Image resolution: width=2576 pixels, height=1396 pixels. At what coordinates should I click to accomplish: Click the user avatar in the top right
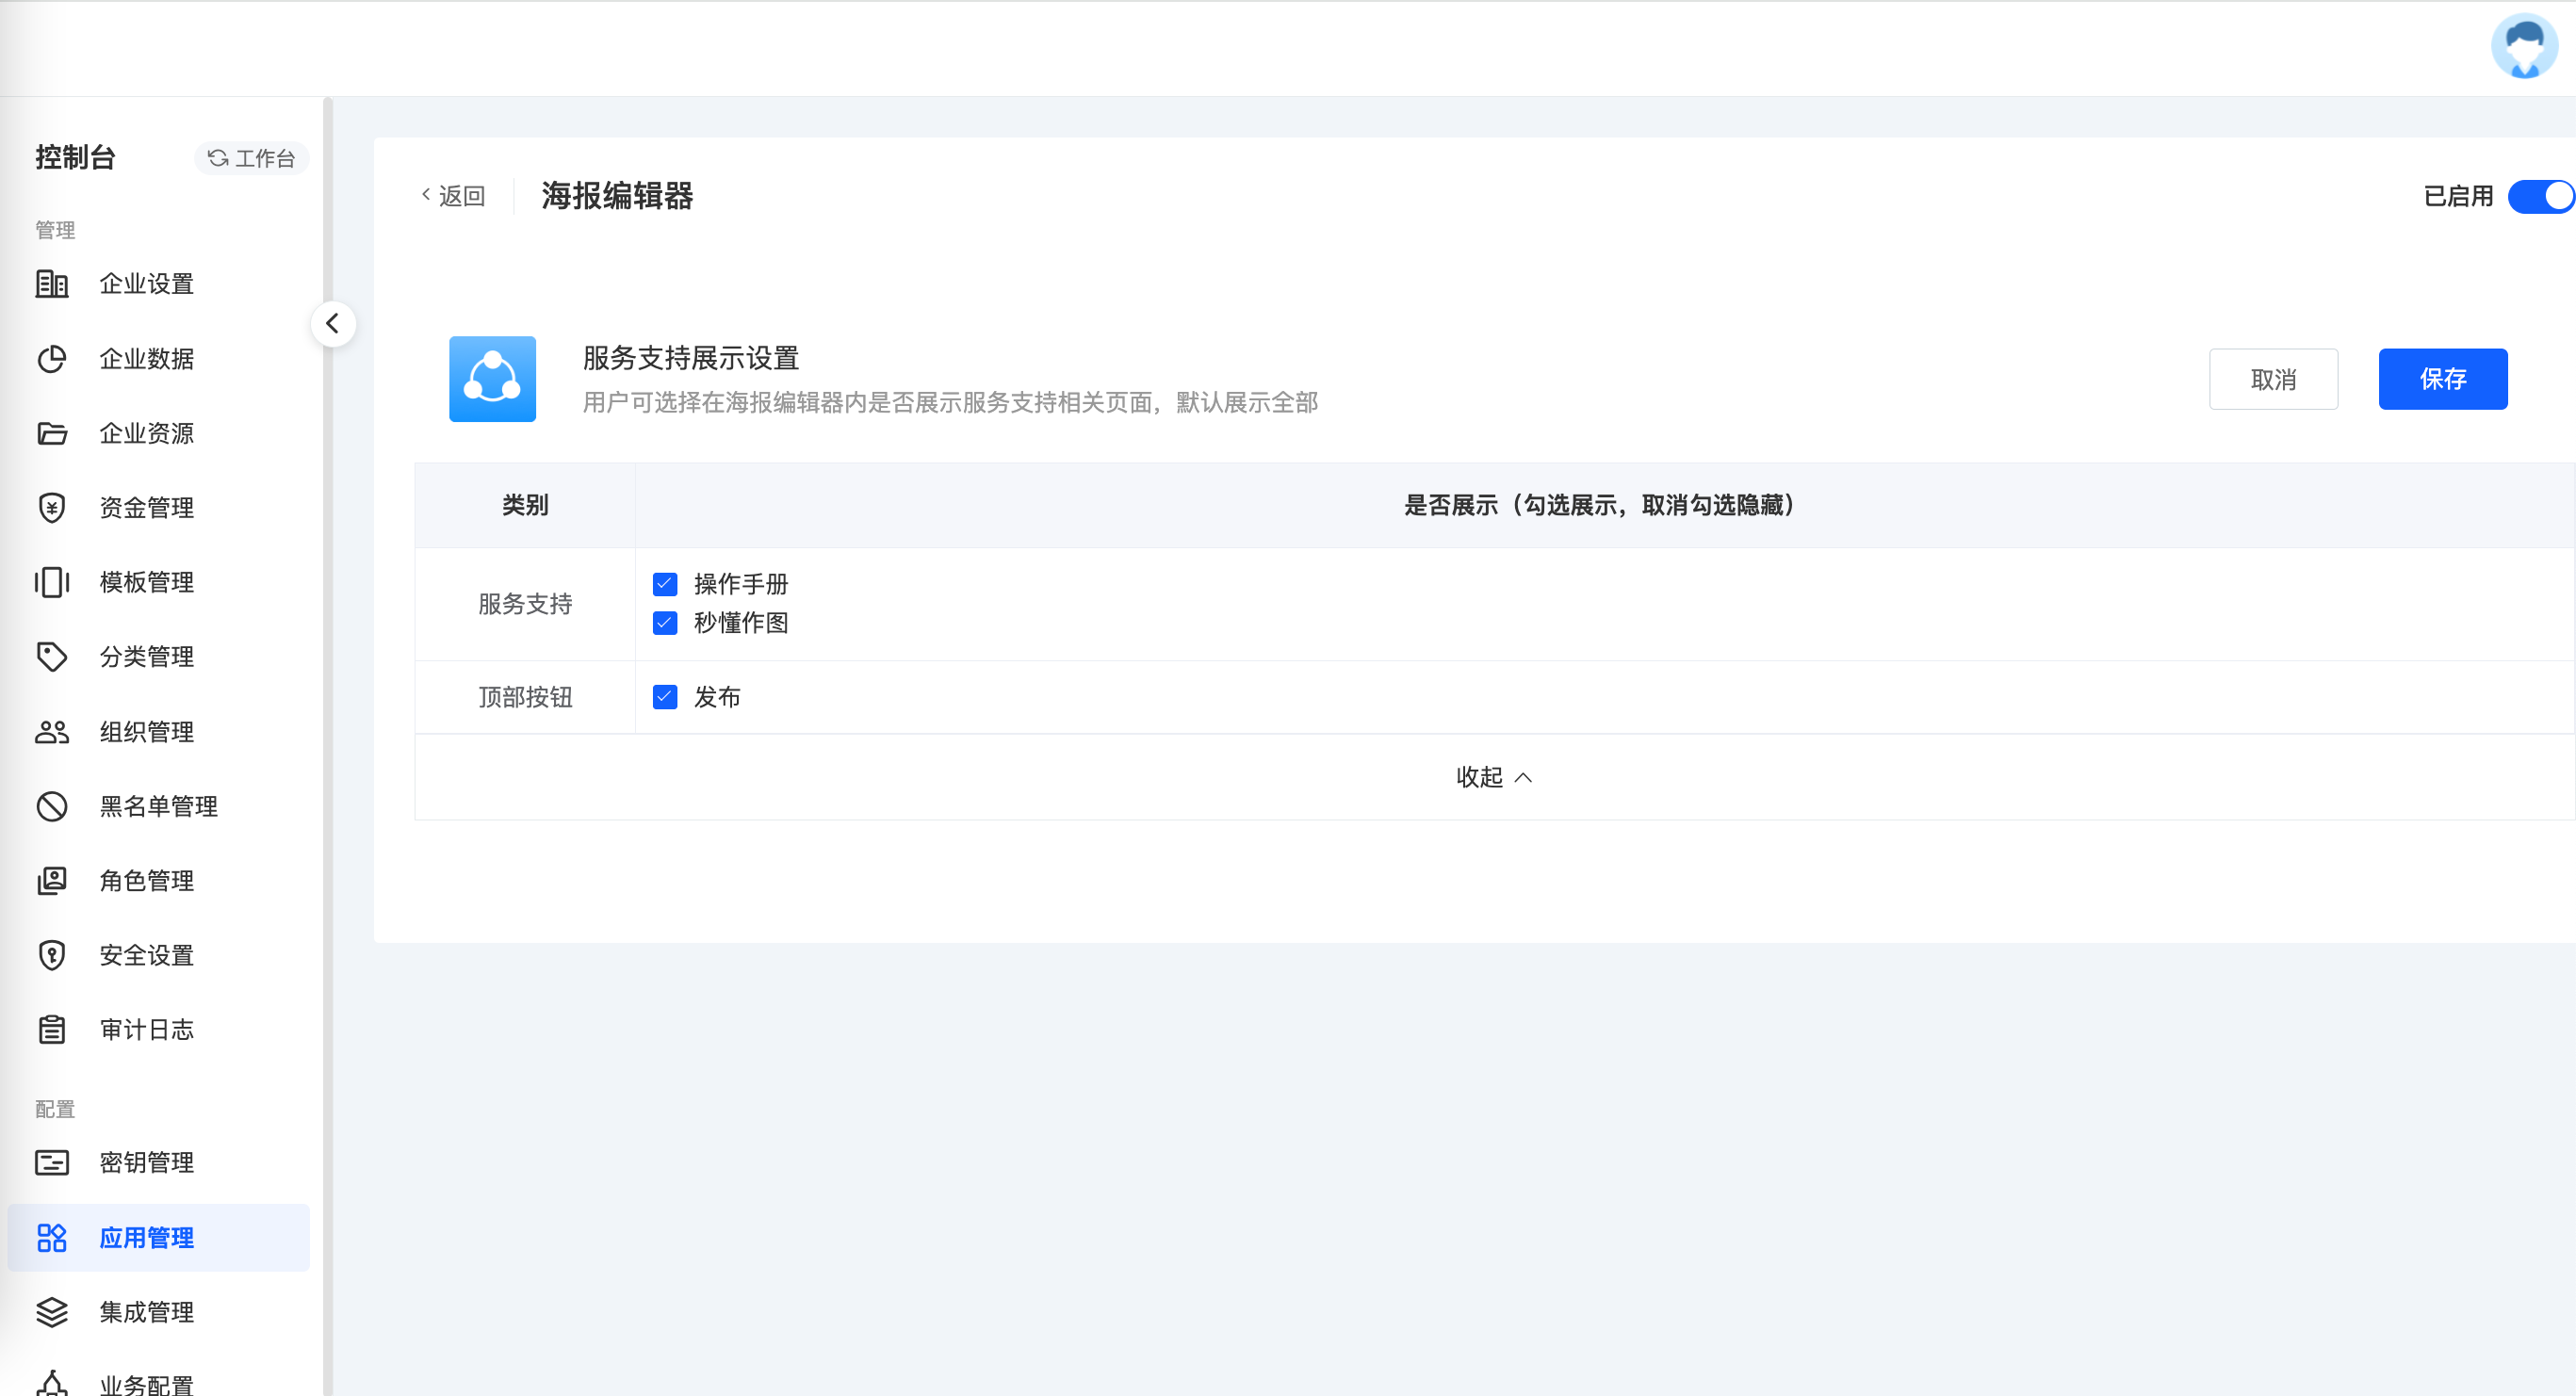2523,47
